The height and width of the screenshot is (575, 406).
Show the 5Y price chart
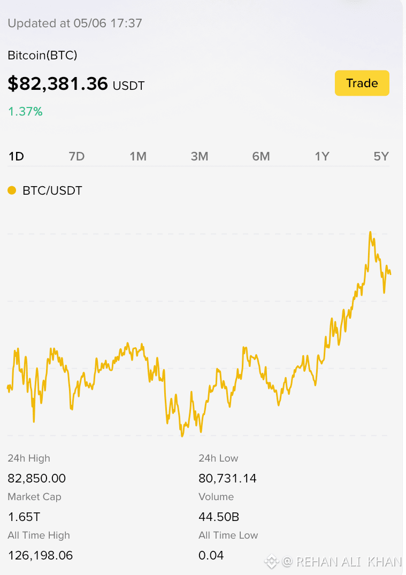point(381,157)
